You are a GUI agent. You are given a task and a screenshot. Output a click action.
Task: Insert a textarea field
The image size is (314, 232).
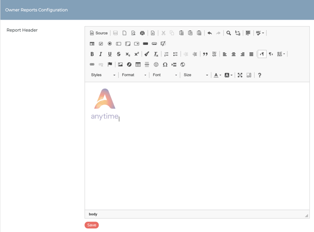[128, 44]
